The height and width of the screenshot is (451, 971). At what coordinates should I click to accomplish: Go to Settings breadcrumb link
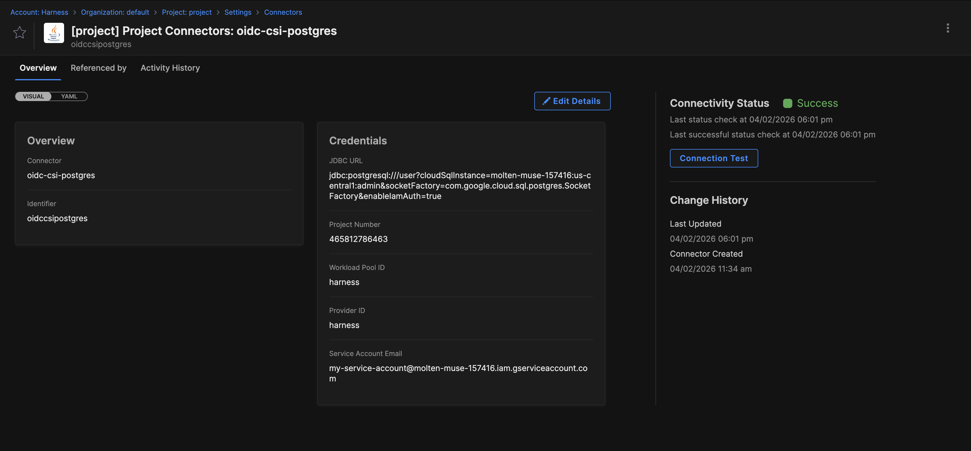pyautogui.click(x=238, y=12)
